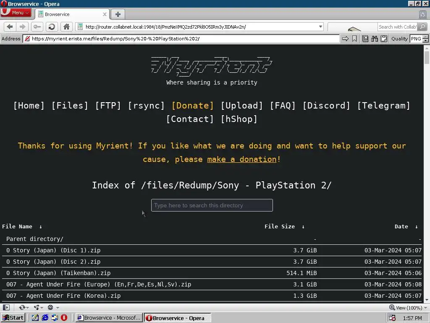Open the [FAQ] link

click(283, 106)
